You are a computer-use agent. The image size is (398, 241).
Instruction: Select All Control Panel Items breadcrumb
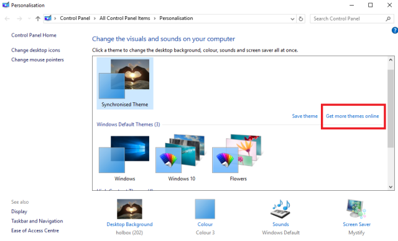124,18
